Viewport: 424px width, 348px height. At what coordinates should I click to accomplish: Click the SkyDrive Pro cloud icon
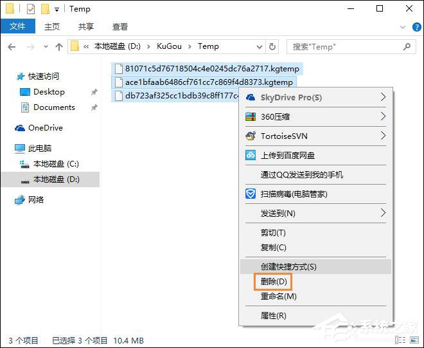[x=251, y=98]
